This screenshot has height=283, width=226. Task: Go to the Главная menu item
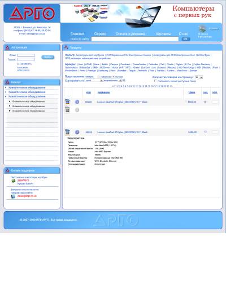click(x=77, y=34)
